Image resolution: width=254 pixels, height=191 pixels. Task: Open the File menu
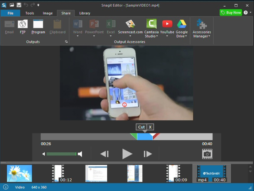click(x=10, y=13)
